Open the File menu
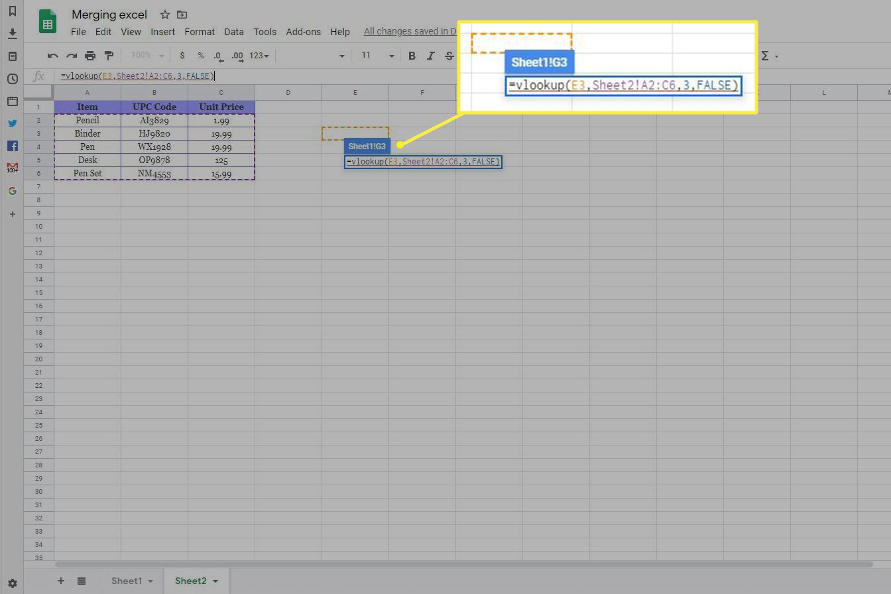Image resolution: width=891 pixels, height=594 pixels. [x=78, y=32]
